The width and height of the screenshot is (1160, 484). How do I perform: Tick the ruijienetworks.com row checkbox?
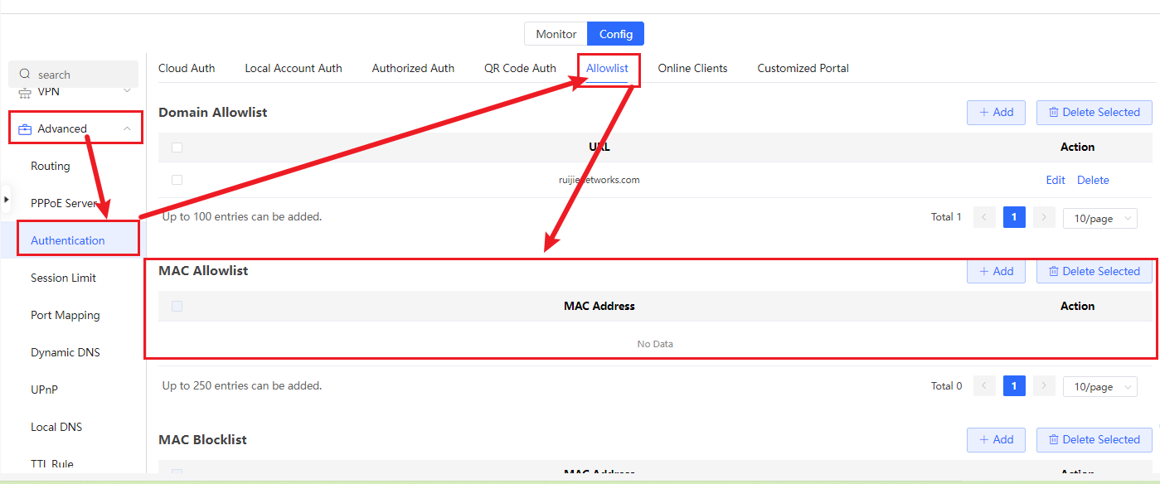(x=177, y=180)
